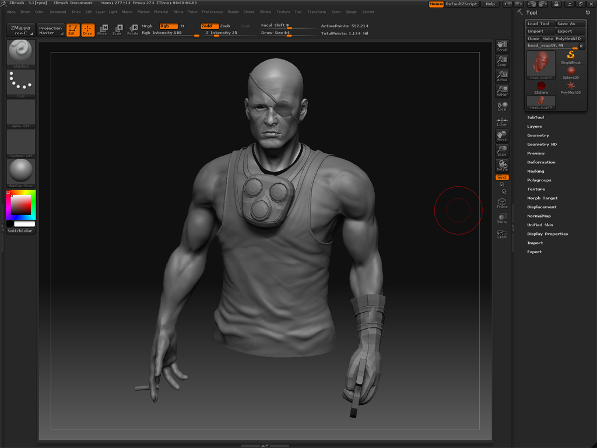
Task: Select the ZSphere tool
Action: [540, 87]
